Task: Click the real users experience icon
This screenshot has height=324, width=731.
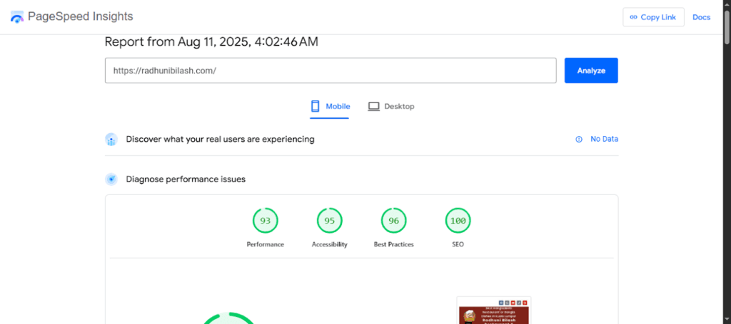Action: coord(111,139)
